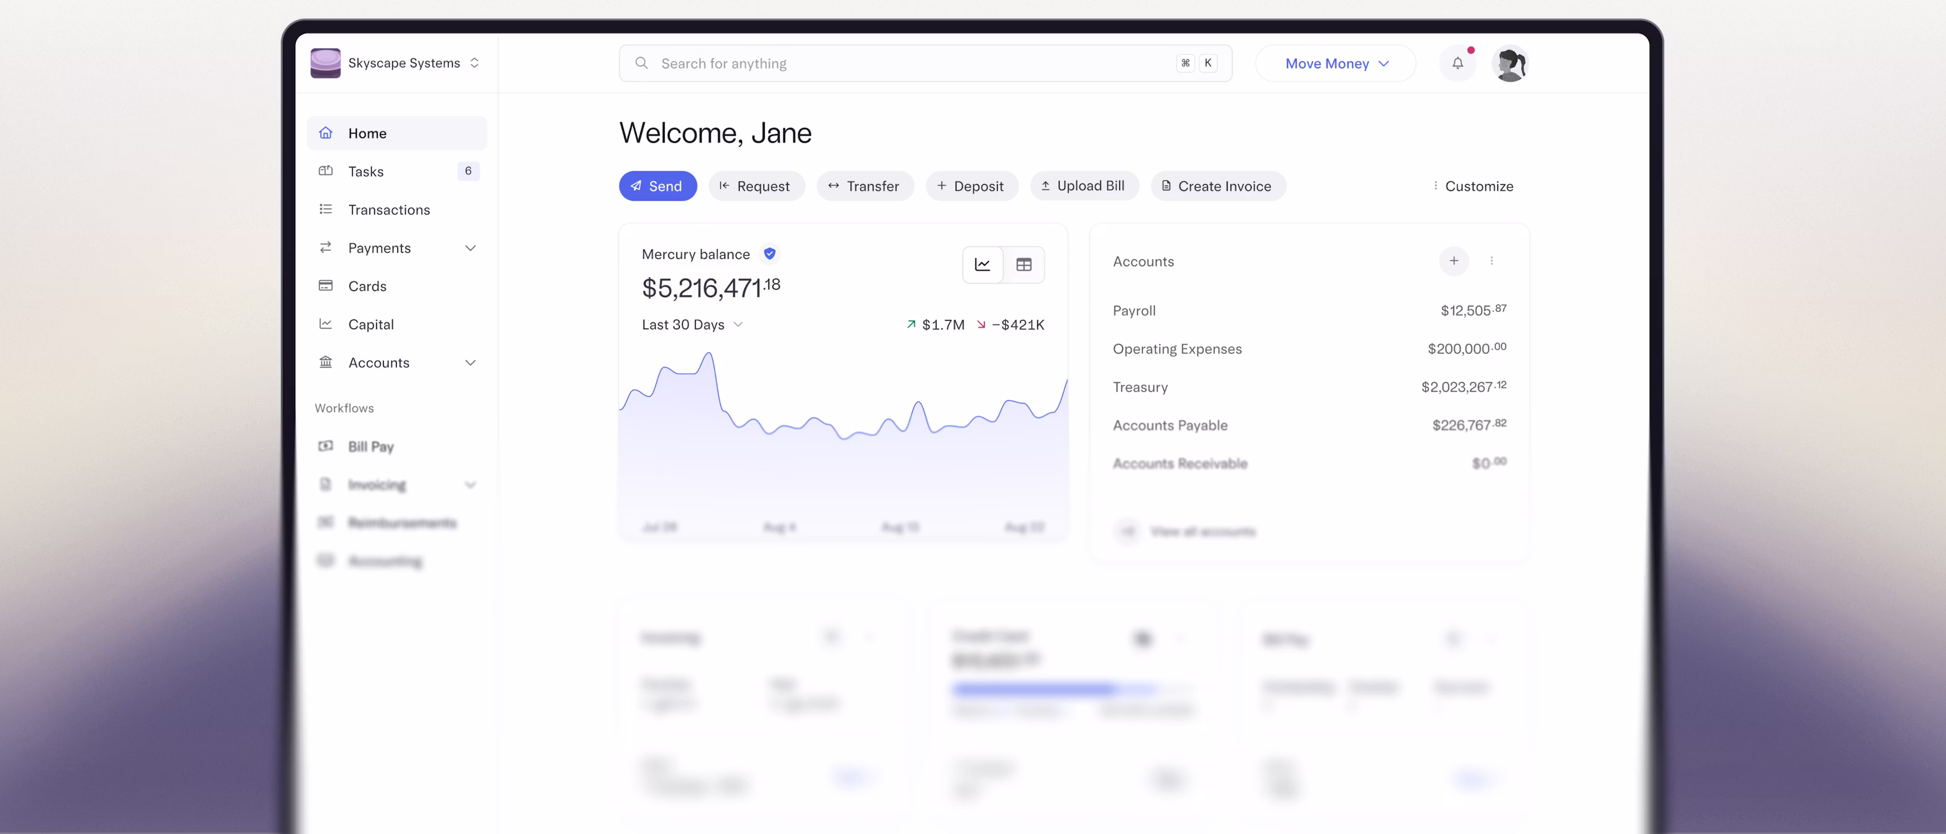The height and width of the screenshot is (834, 1946).
Task: Open the Accounts overflow menu
Action: (1492, 261)
